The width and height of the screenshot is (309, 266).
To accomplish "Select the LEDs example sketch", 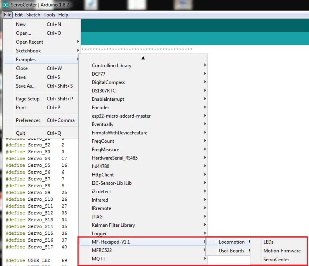I will (x=268, y=242).
